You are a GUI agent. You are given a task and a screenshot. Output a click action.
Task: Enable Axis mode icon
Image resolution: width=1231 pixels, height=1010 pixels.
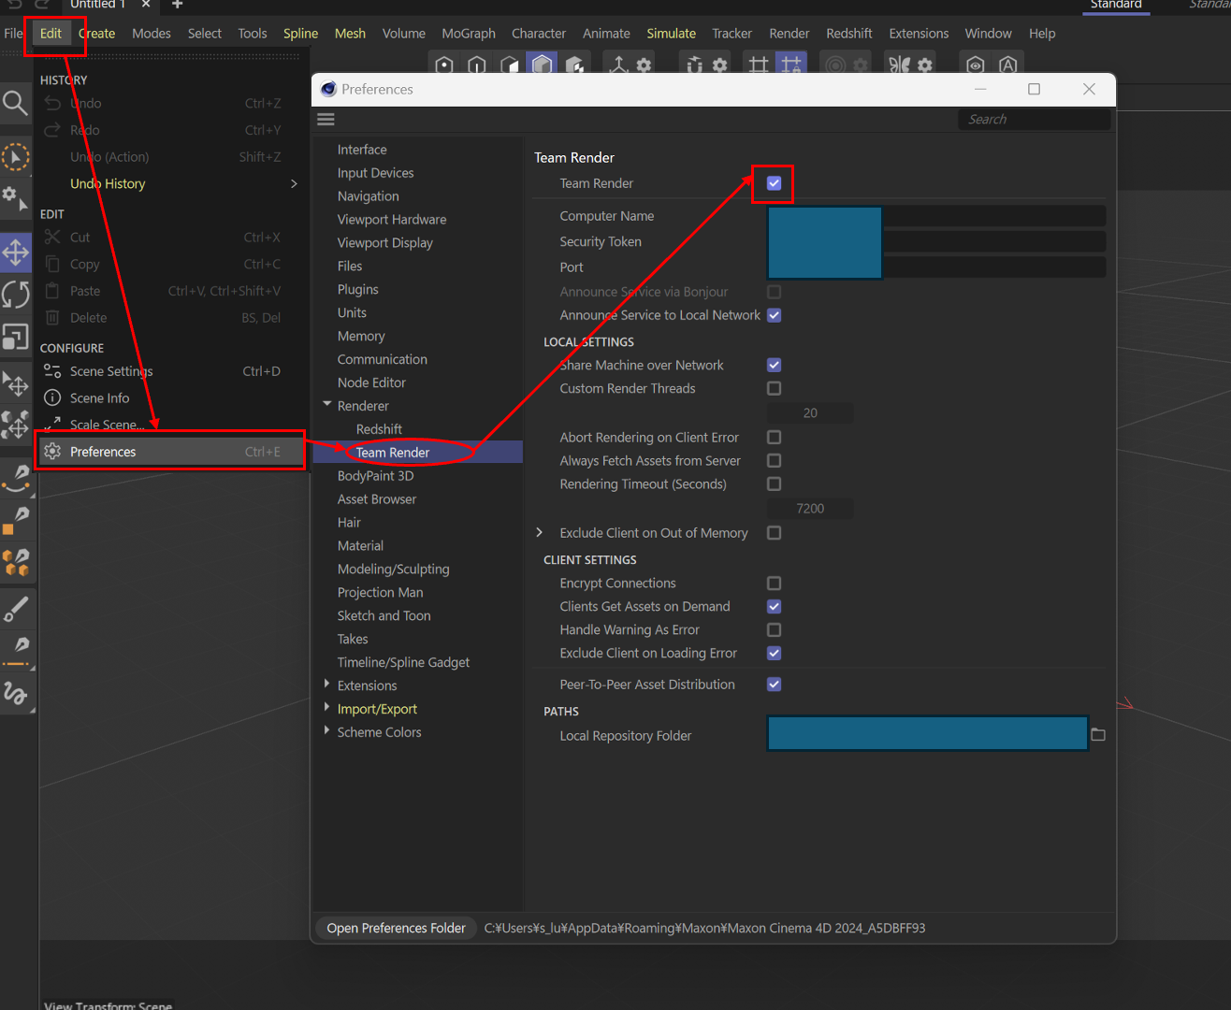tap(618, 65)
